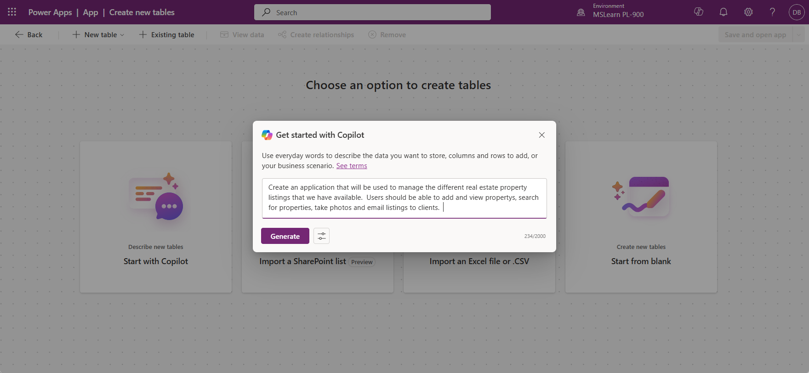Click the environment globe icon
Screen dimensions: 809x373
click(581, 12)
